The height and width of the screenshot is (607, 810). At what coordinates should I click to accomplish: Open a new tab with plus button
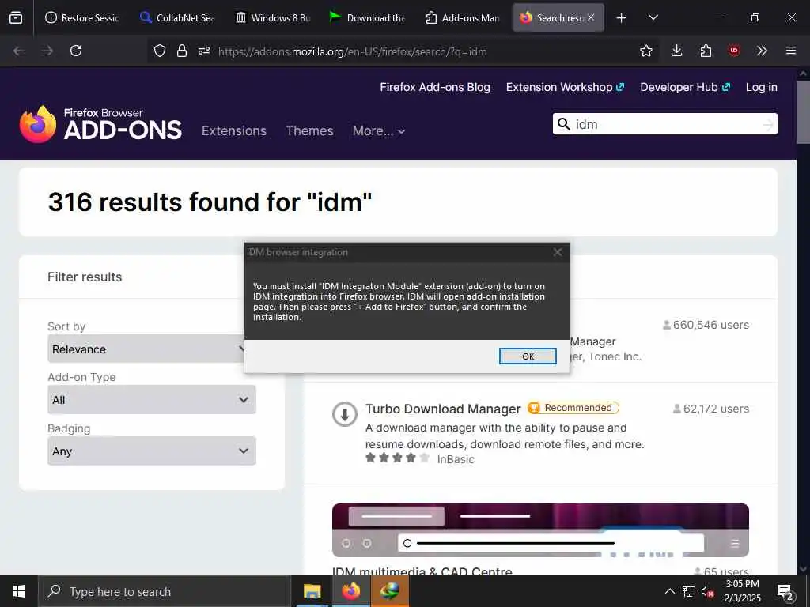point(622,18)
